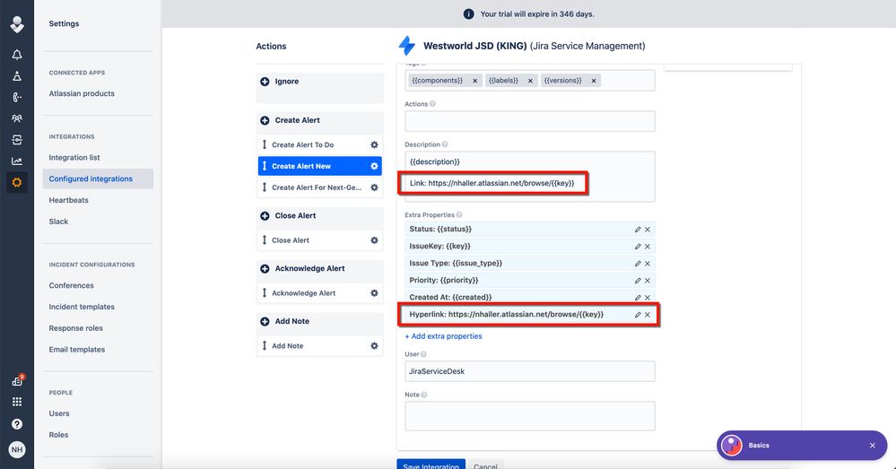Open Atlassian products settings
This screenshot has height=469, width=896.
tap(82, 93)
